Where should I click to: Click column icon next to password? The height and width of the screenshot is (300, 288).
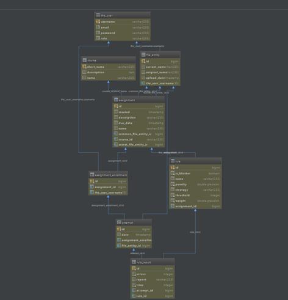pyautogui.click(x=98, y=33)
